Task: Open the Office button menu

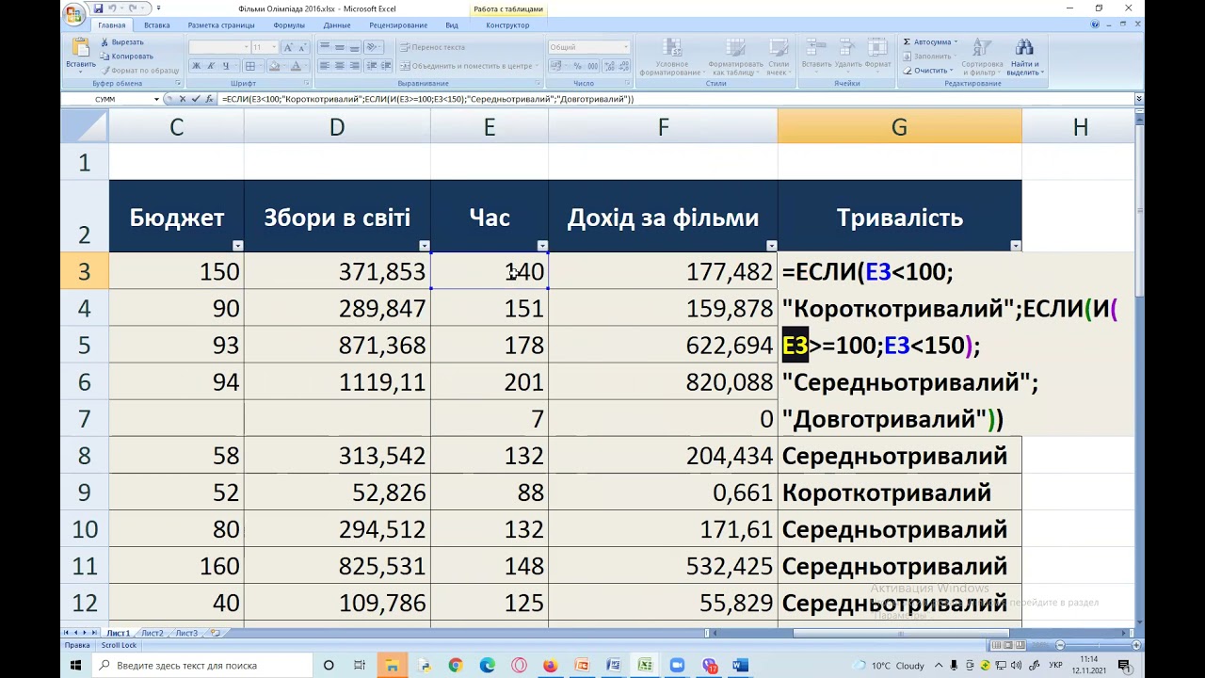Action: click(73, 15)
